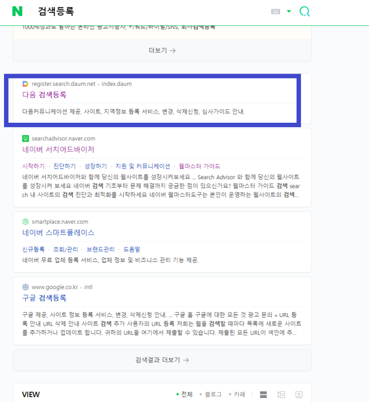Click the smartplace favicon icon
This screenshot has height=402, width=369.
point(25,222)
